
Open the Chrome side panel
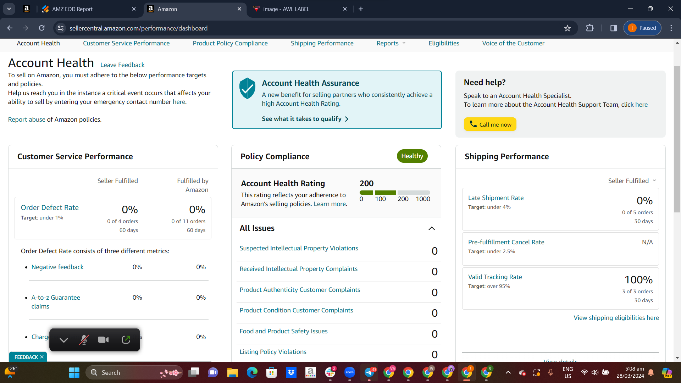614,28
